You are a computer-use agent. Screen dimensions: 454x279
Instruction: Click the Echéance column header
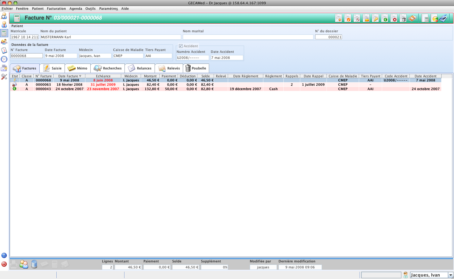tap(103, 76)
